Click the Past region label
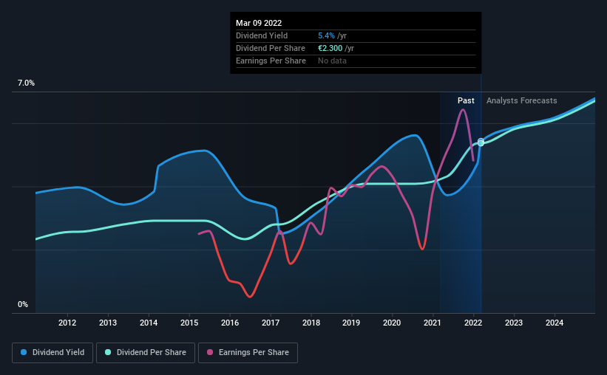Screen dimensions: 607x375 pyautogui.click(x=466, y=100)
